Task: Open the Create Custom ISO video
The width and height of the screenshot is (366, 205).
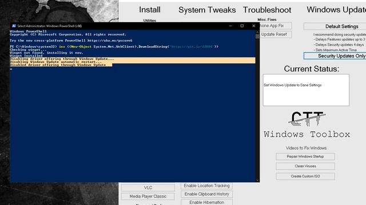Action: (x=305, y=176)
